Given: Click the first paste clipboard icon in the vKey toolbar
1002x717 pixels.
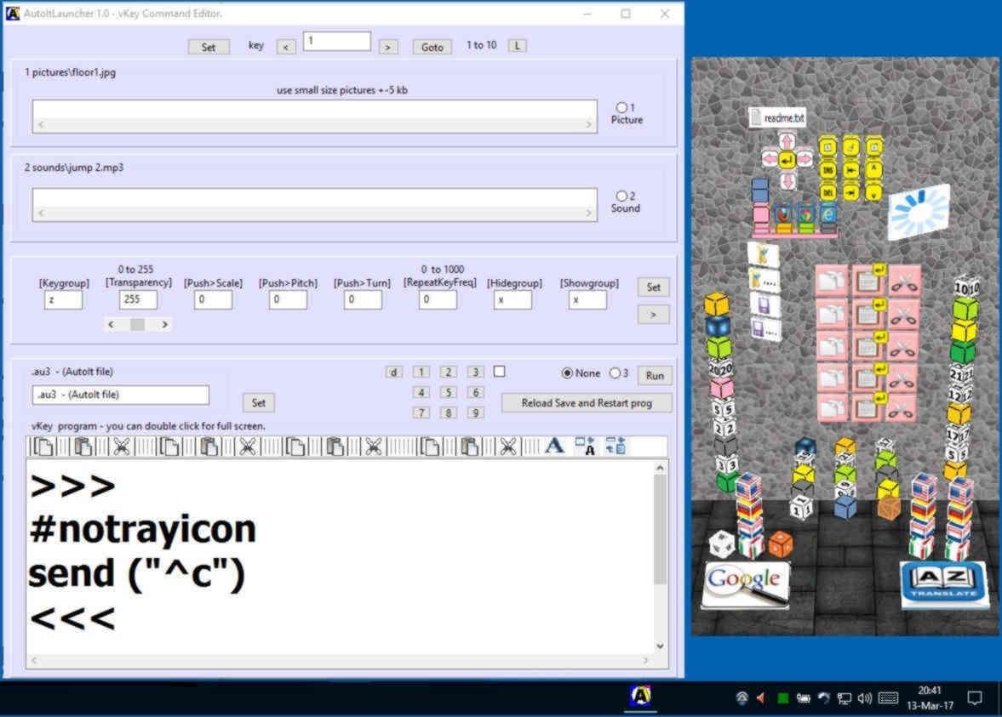Looking at the screenshot, I should pos(83,447).
